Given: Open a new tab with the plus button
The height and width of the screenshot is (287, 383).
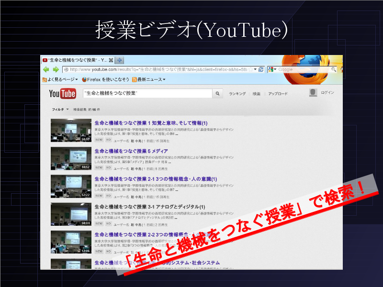Looking at the screenshot, I should point(119,60).
